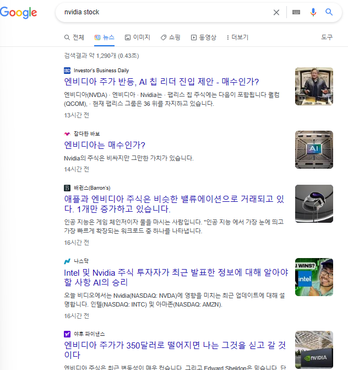Click the 야후 파이낸스 source label
The height and width of the screenshot is (370, 348).
pos(89,334)
